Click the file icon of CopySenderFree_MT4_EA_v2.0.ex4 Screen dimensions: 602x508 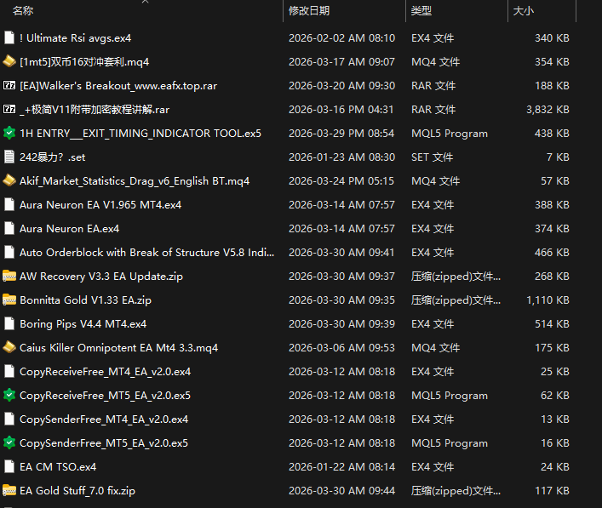[x=9, y=419]
